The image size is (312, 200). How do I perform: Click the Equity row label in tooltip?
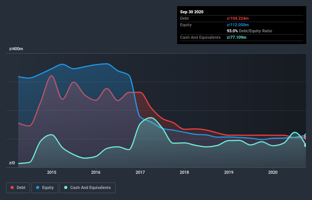[186, 25]
